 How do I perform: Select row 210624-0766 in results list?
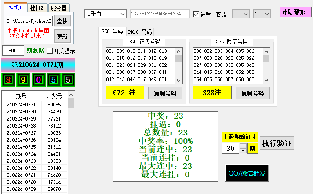35,140
